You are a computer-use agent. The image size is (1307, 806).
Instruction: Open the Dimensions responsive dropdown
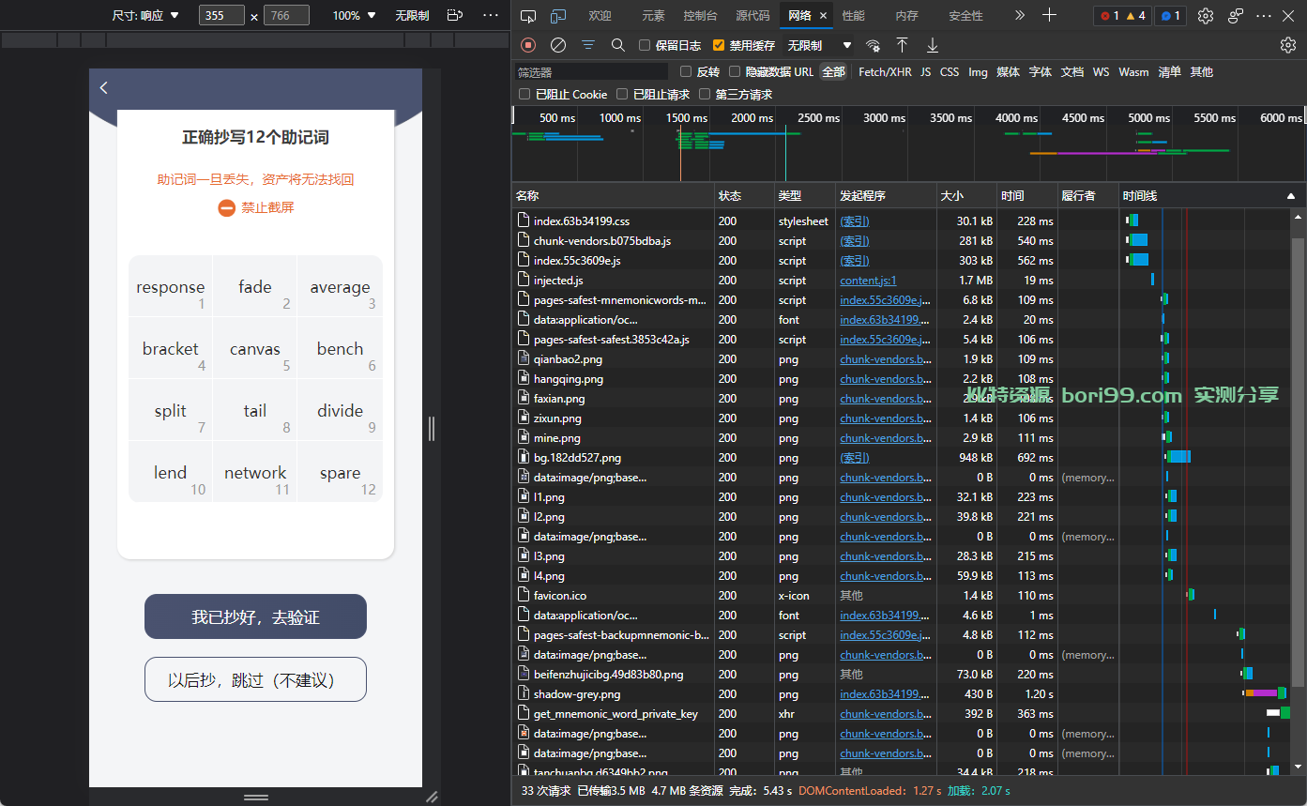pyautogui.click(x=145, y=15)
